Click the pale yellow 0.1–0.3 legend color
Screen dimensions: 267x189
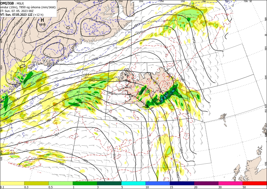click(12, 183)
